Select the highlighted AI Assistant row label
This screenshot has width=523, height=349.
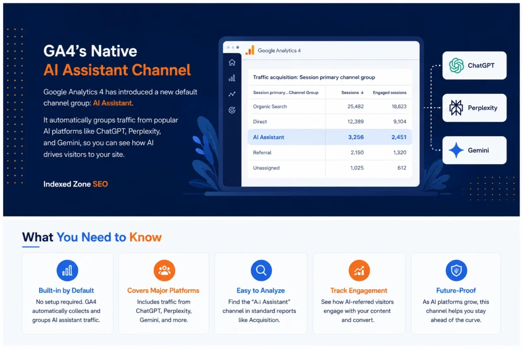268,137
